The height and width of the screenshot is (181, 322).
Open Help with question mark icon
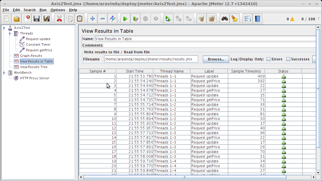[257, 19]
